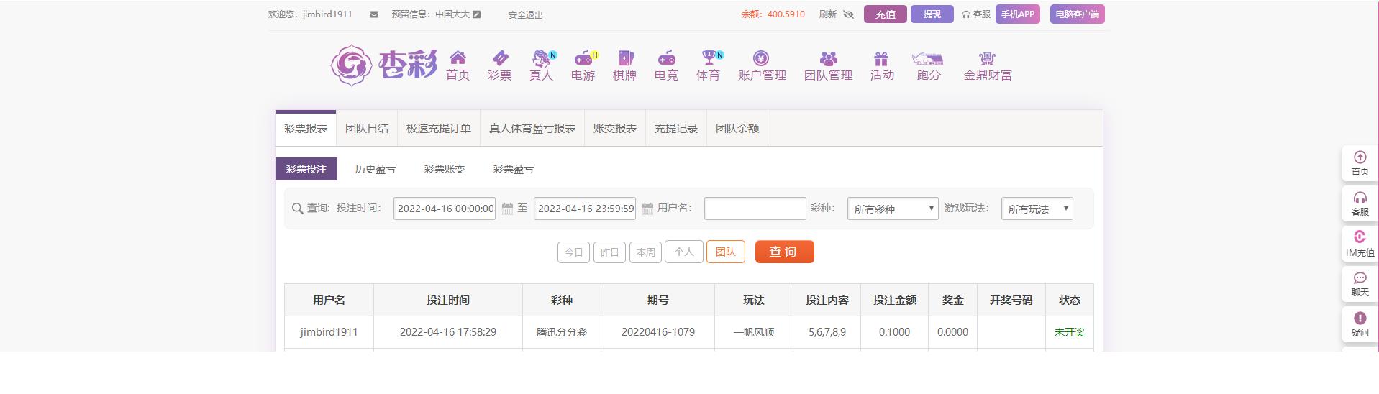This screenshot has width=1379, height=394.
Task: Expand the 游戏玩法 dropdown
Action: pyautogui.click(x=1037, y=209)
